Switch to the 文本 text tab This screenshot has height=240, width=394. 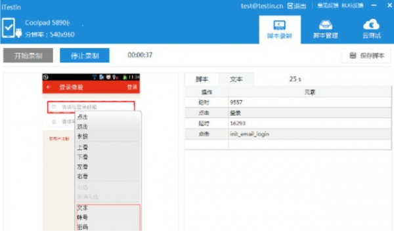(x=236, y=79)
